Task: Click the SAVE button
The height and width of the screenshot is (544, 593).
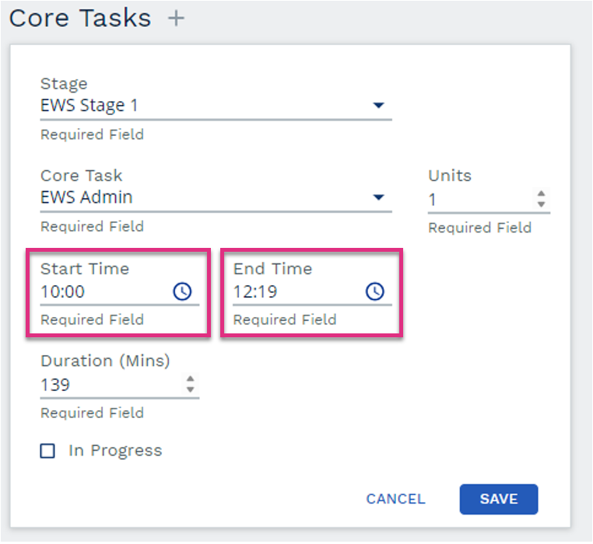Action: pyautogui.click(x=499, y=499)
